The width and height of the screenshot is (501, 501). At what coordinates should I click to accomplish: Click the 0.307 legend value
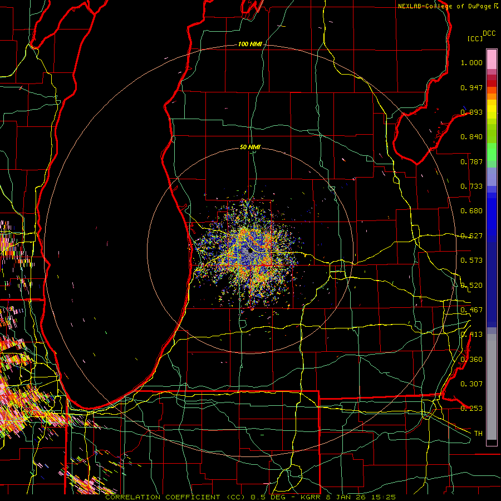[x=471, y=384]
